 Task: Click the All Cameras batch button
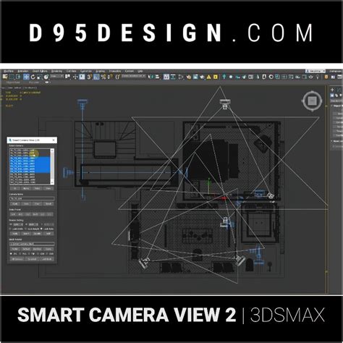(x=17, y=259)
